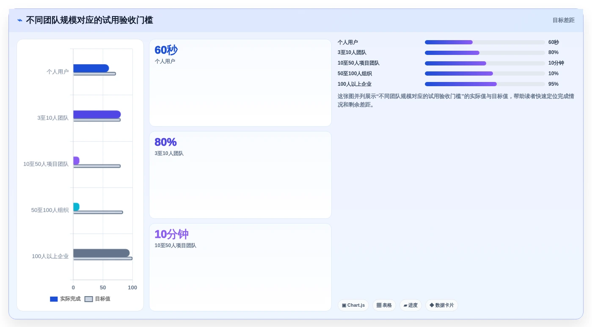This screenshot has width=592, height=327.
Task: Click the 个人用户 chart axis label
Action: coord(58,72)
